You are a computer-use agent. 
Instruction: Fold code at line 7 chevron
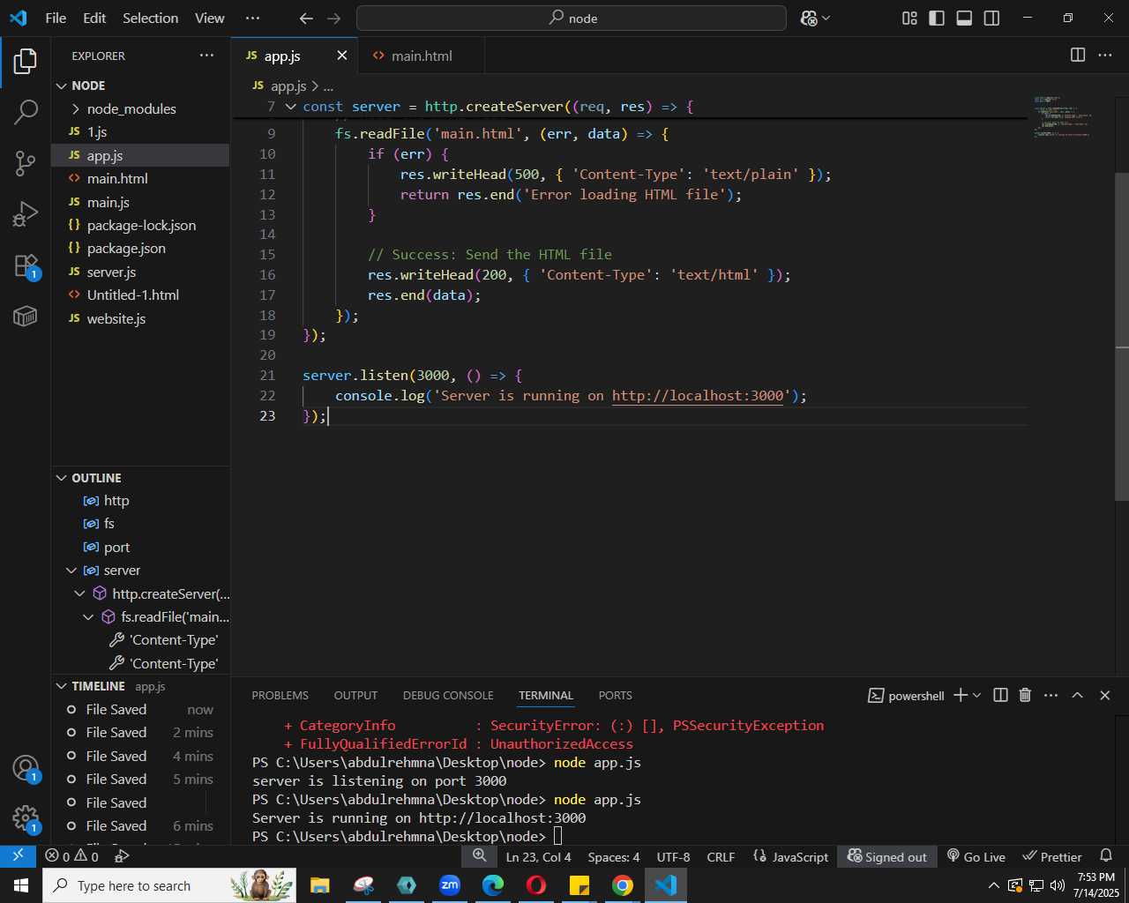click(290, 107)
